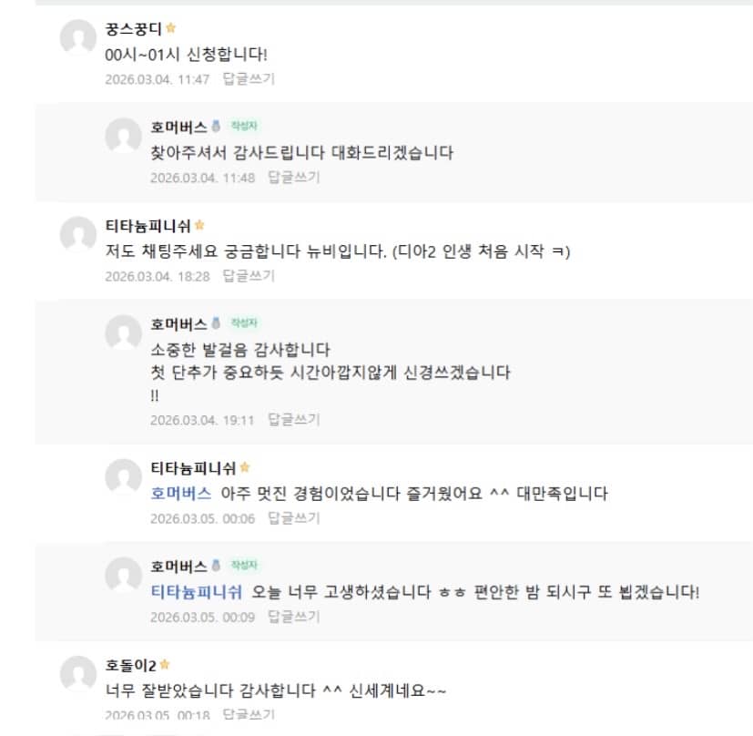Image resolution: width=753 pixels, height=736 pixels.
Task: Click 티타늄피니쉬's avatar on the 18:28 comment
Action: pyautogui.click(x=77, y=235)
